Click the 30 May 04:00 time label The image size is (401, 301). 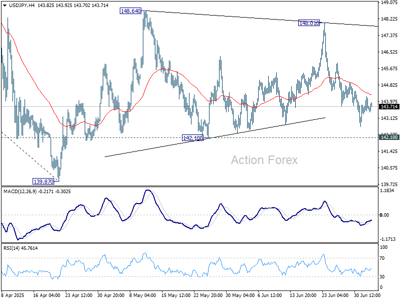(x=239, y=295)
